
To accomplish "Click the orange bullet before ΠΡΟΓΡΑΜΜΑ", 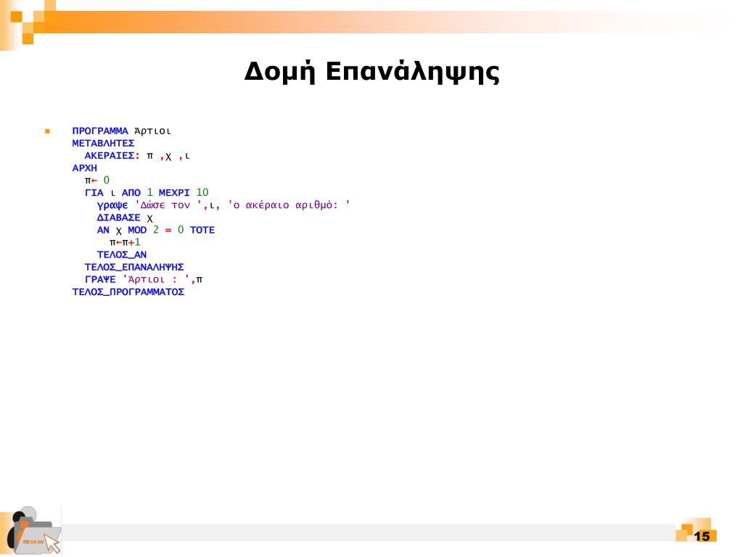I will (x=47, y=131).
